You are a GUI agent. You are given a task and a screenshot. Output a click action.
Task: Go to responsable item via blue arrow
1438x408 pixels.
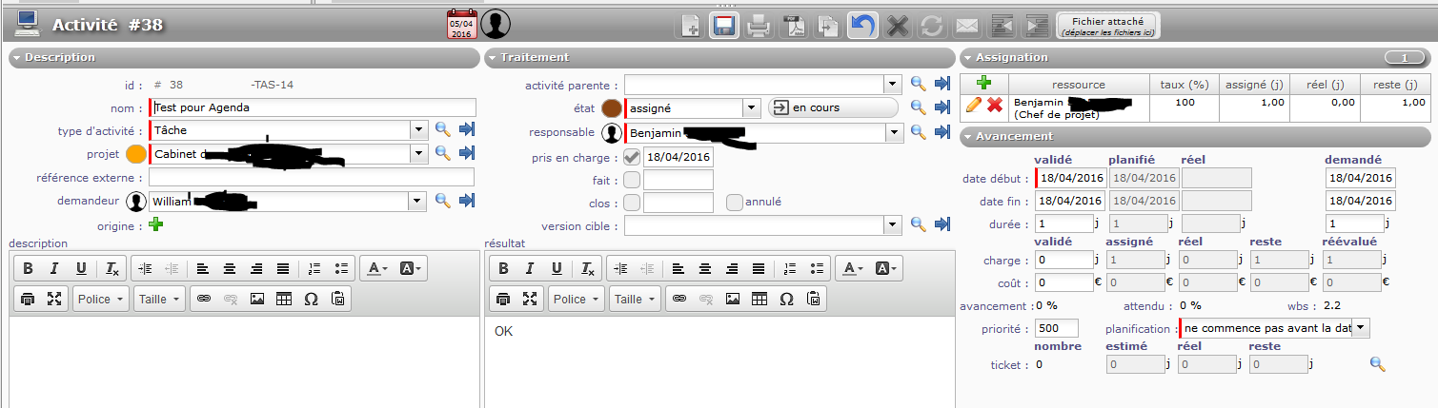(x=942, y=133)
